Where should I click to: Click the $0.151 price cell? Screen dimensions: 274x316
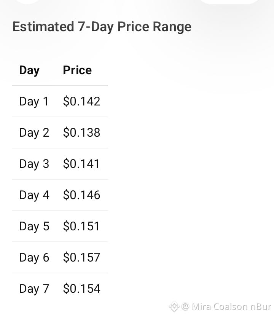[81, 226]
